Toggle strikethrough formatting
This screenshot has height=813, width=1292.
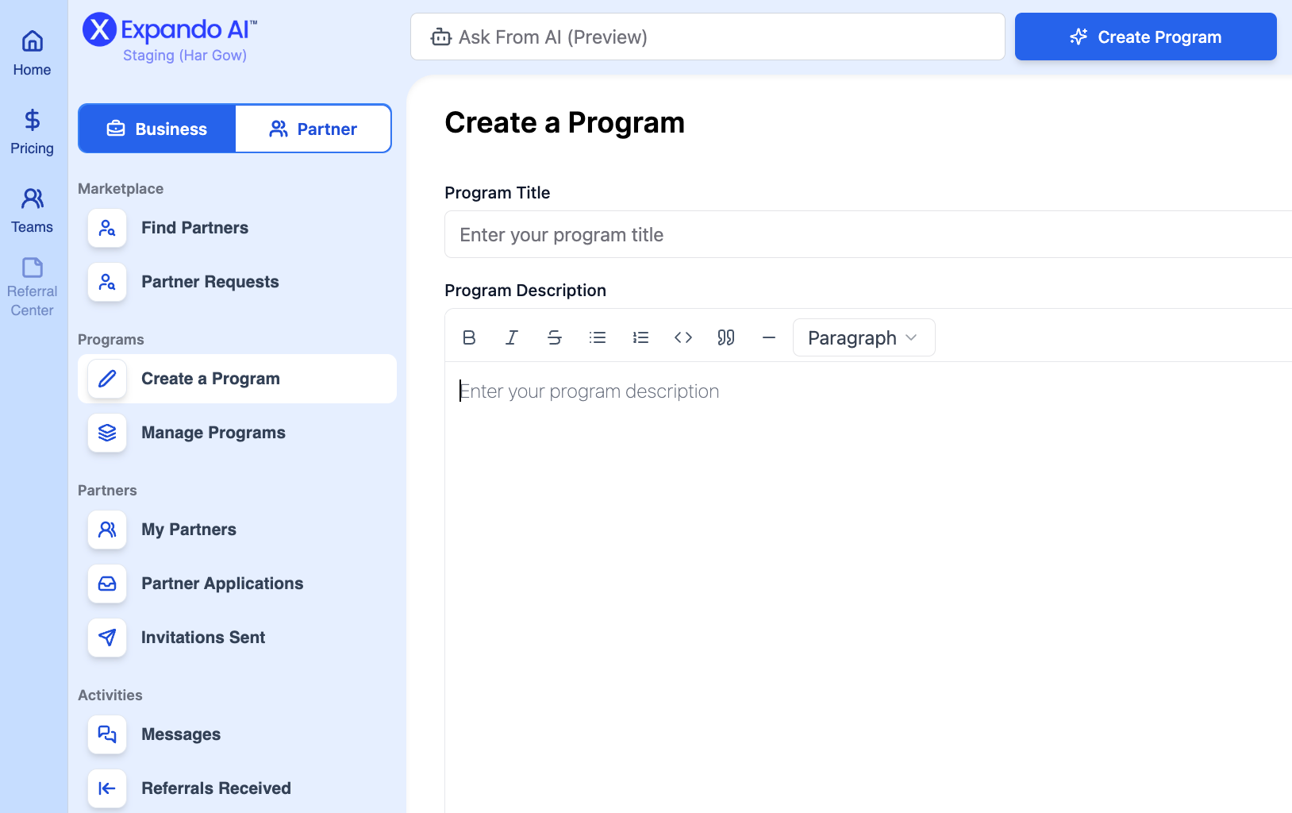555,337
